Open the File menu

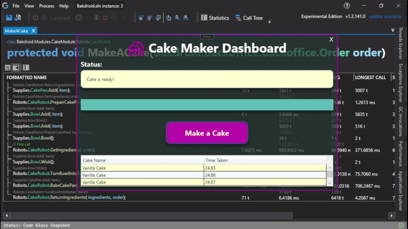(16, 6)
